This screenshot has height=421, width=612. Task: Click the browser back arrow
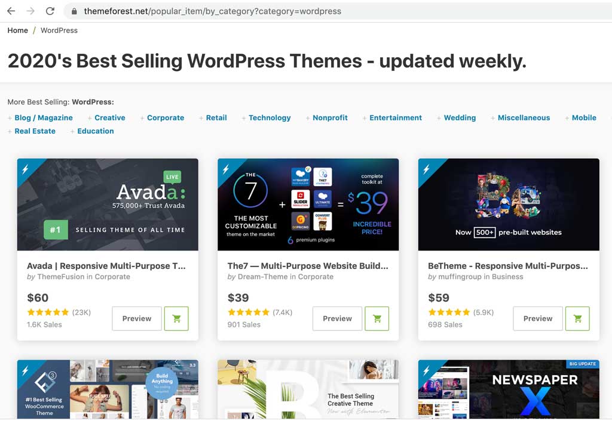click(11, 11)
